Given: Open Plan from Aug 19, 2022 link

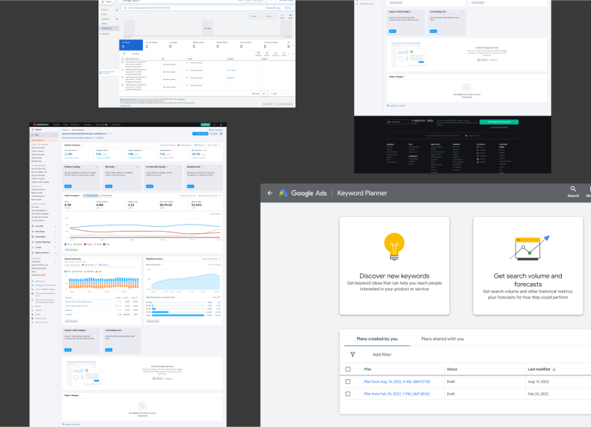Looking at the screenshot, I should pyautogui.click(x=396, y=382).
